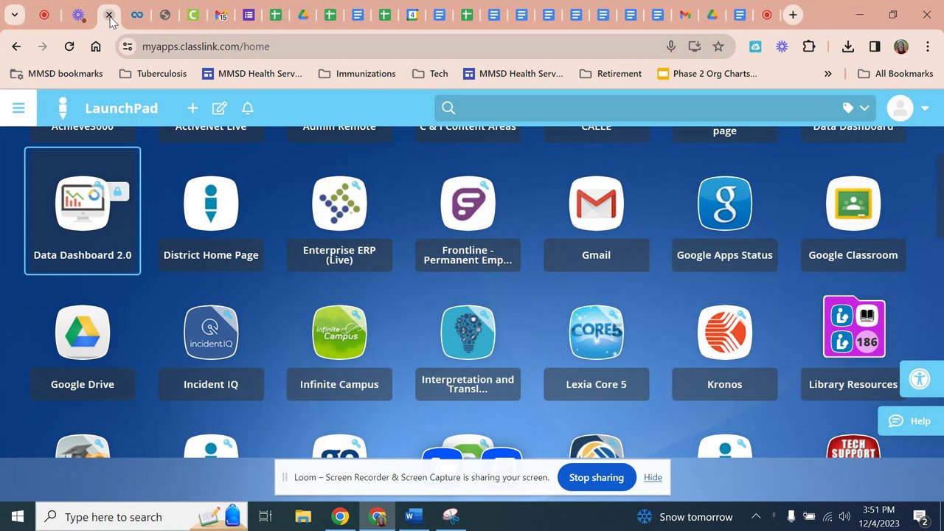Launch Google Classroom app icon
The width and height of the screenshot is (944, 531).
click(x=853, y=204)
